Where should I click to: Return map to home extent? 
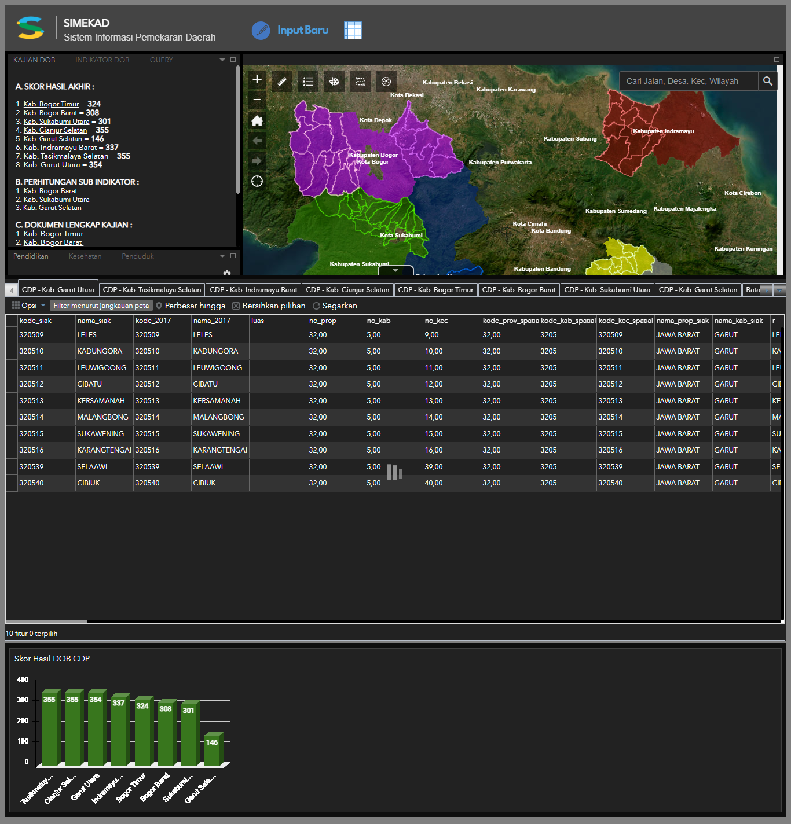click(x=257, y=120)
